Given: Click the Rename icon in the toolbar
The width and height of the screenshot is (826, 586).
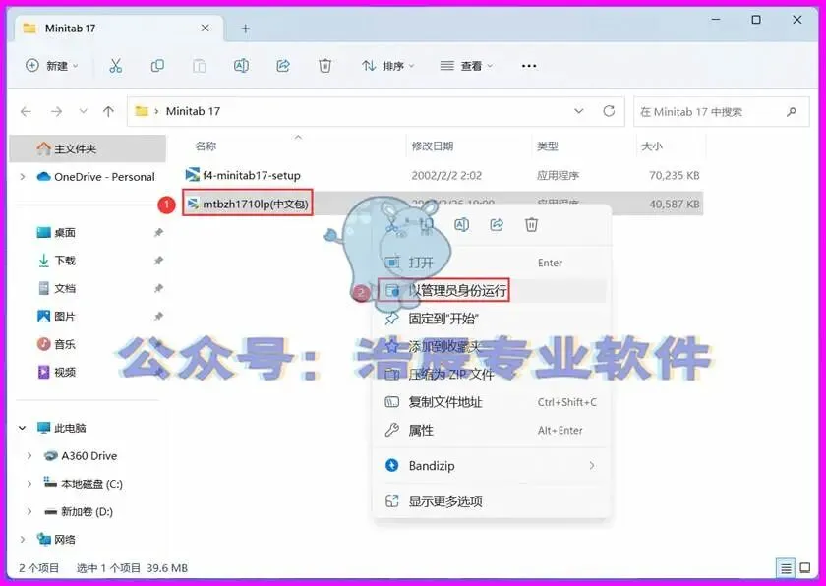Looking at the screenshot, I should point(241,66).
